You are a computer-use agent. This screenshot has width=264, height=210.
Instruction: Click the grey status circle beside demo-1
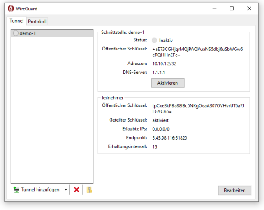click(x=16, y=33)
